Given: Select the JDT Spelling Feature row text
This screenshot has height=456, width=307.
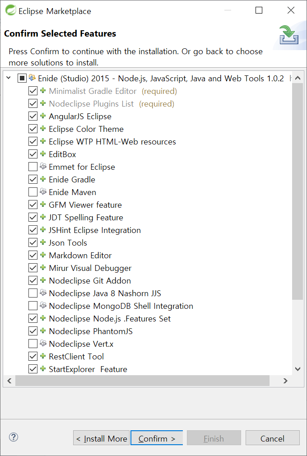Looking at the screenshot, I should point(86,218).
